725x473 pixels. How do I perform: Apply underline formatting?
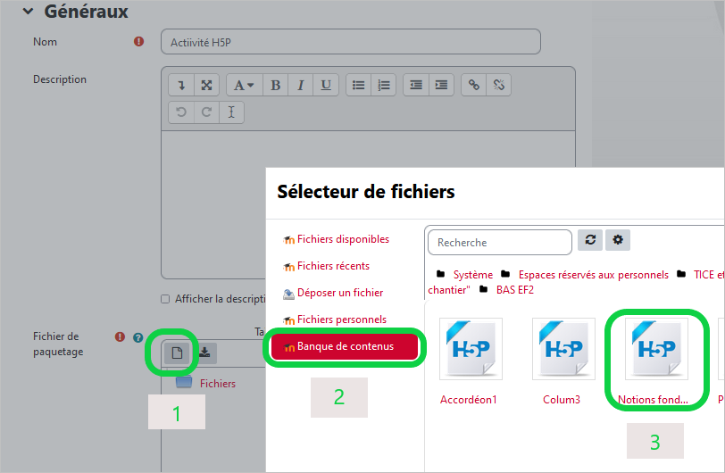coord(326,85)
